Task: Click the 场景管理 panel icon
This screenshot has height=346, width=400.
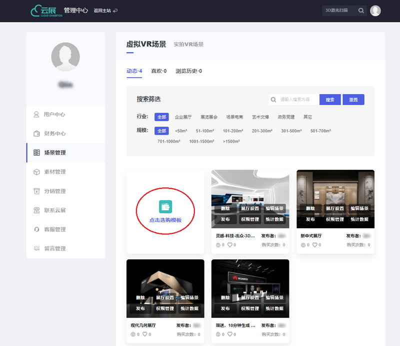Action: 36,152
